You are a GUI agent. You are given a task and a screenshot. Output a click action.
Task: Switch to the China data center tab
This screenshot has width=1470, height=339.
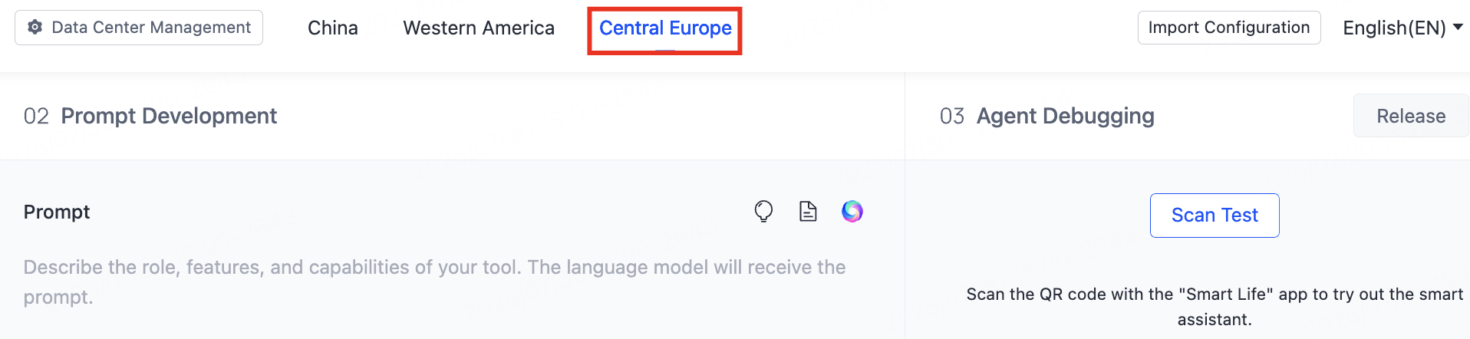click(x=332, y=28)
